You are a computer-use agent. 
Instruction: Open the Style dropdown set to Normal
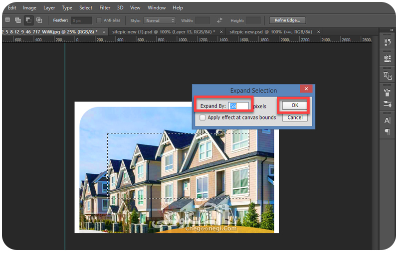click(x=160, y=20)
